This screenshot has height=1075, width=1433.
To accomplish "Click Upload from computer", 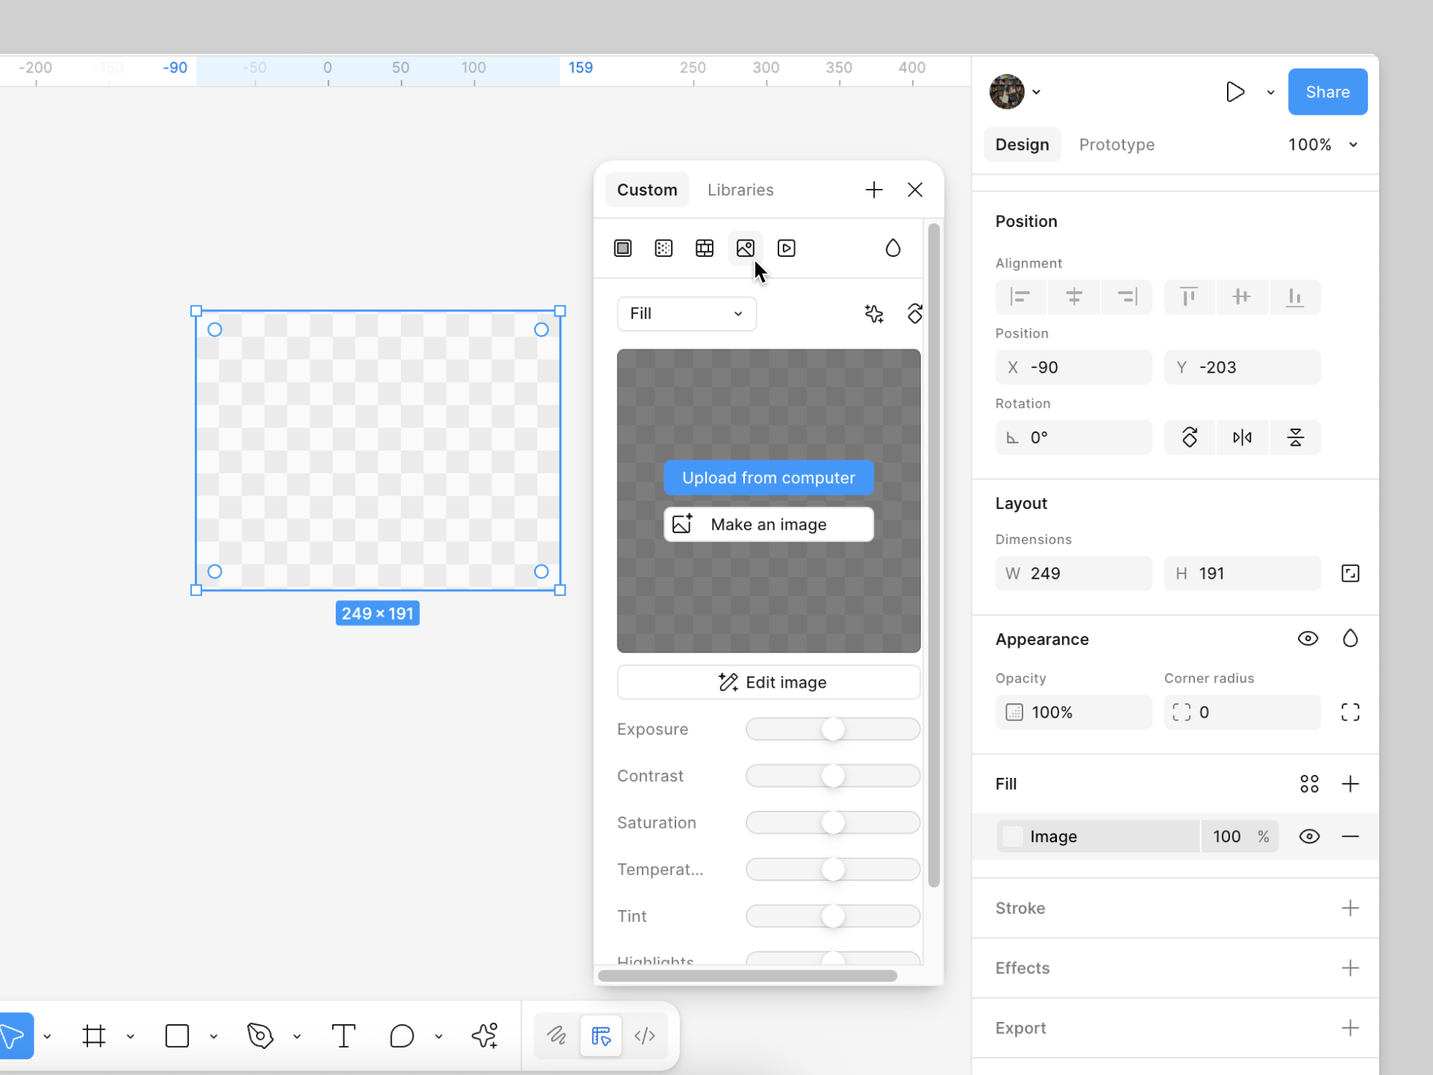I will click(x=769, y=478).
